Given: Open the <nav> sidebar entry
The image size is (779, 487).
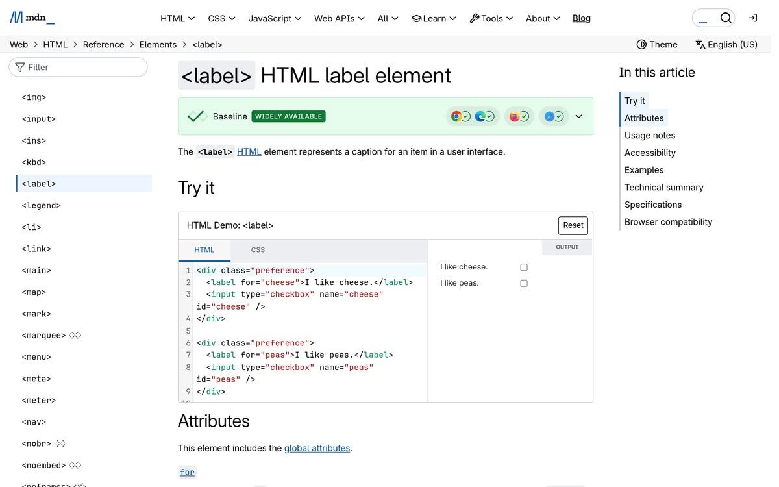Looking at the screenshot, I should pos(34,421).
